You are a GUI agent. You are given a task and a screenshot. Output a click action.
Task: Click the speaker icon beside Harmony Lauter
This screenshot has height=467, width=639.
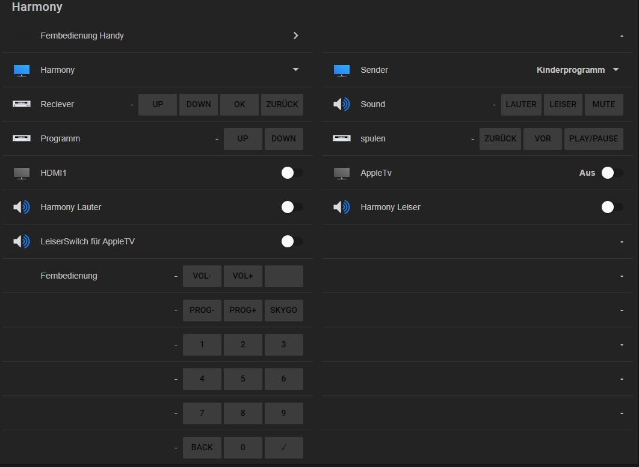tap(22, 208)
